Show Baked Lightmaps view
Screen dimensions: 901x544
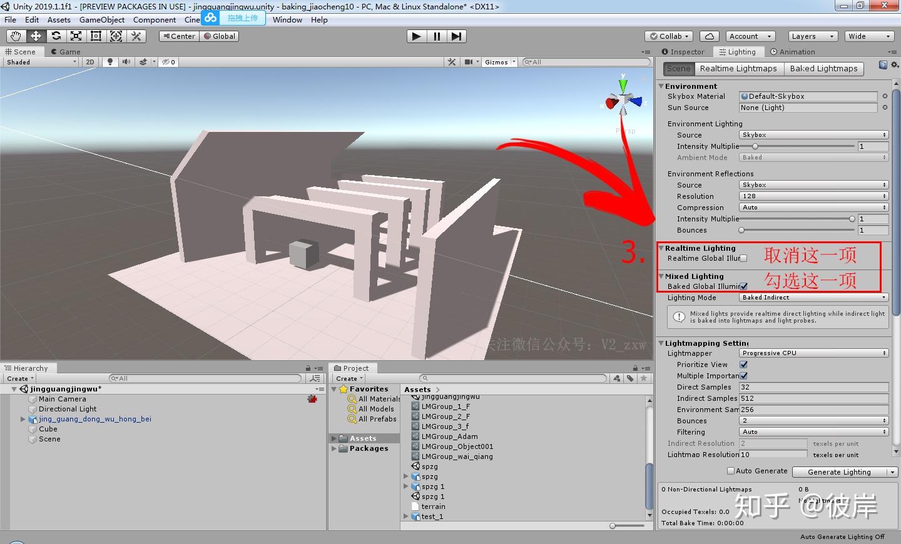pos(823,69)
